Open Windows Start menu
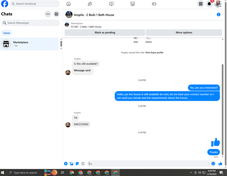 [3, 172]
